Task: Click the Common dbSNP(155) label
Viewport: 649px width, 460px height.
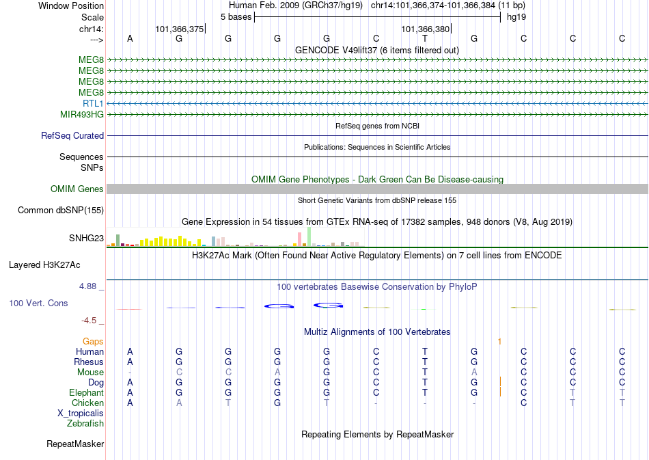Action: [61, 211]
